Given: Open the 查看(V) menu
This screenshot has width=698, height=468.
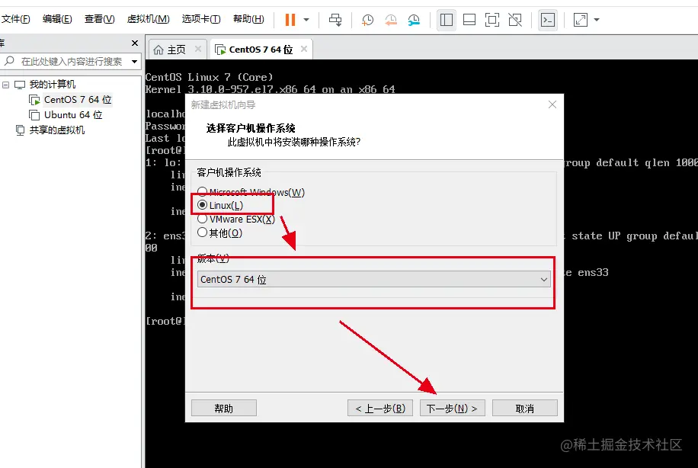Looking at the screenshot, I should [x=99, y=19].
